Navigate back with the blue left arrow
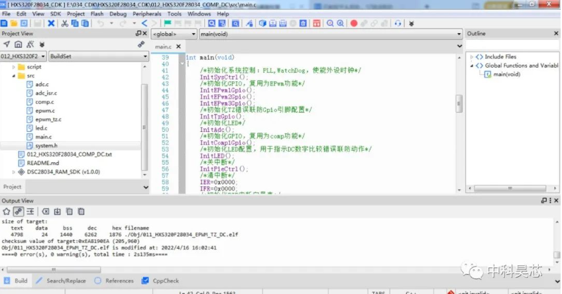 coord(144,23)
